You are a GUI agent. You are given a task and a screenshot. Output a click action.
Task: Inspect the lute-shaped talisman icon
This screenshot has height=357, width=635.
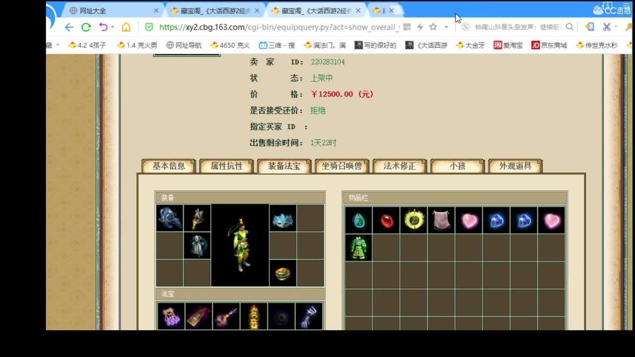[x=226, y=316]
